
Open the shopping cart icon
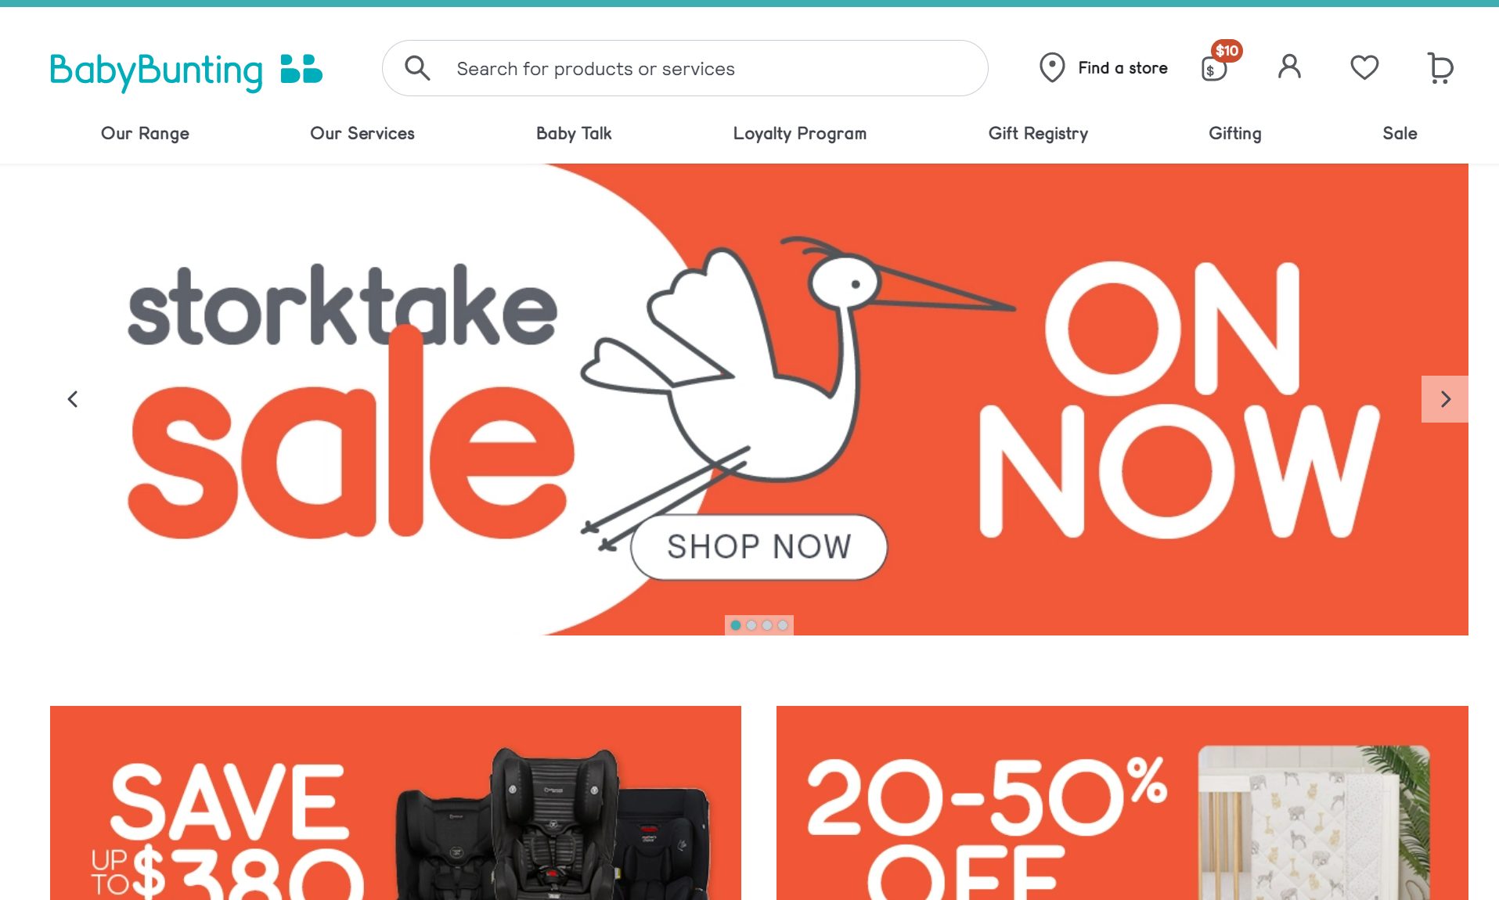point(1440,68)
